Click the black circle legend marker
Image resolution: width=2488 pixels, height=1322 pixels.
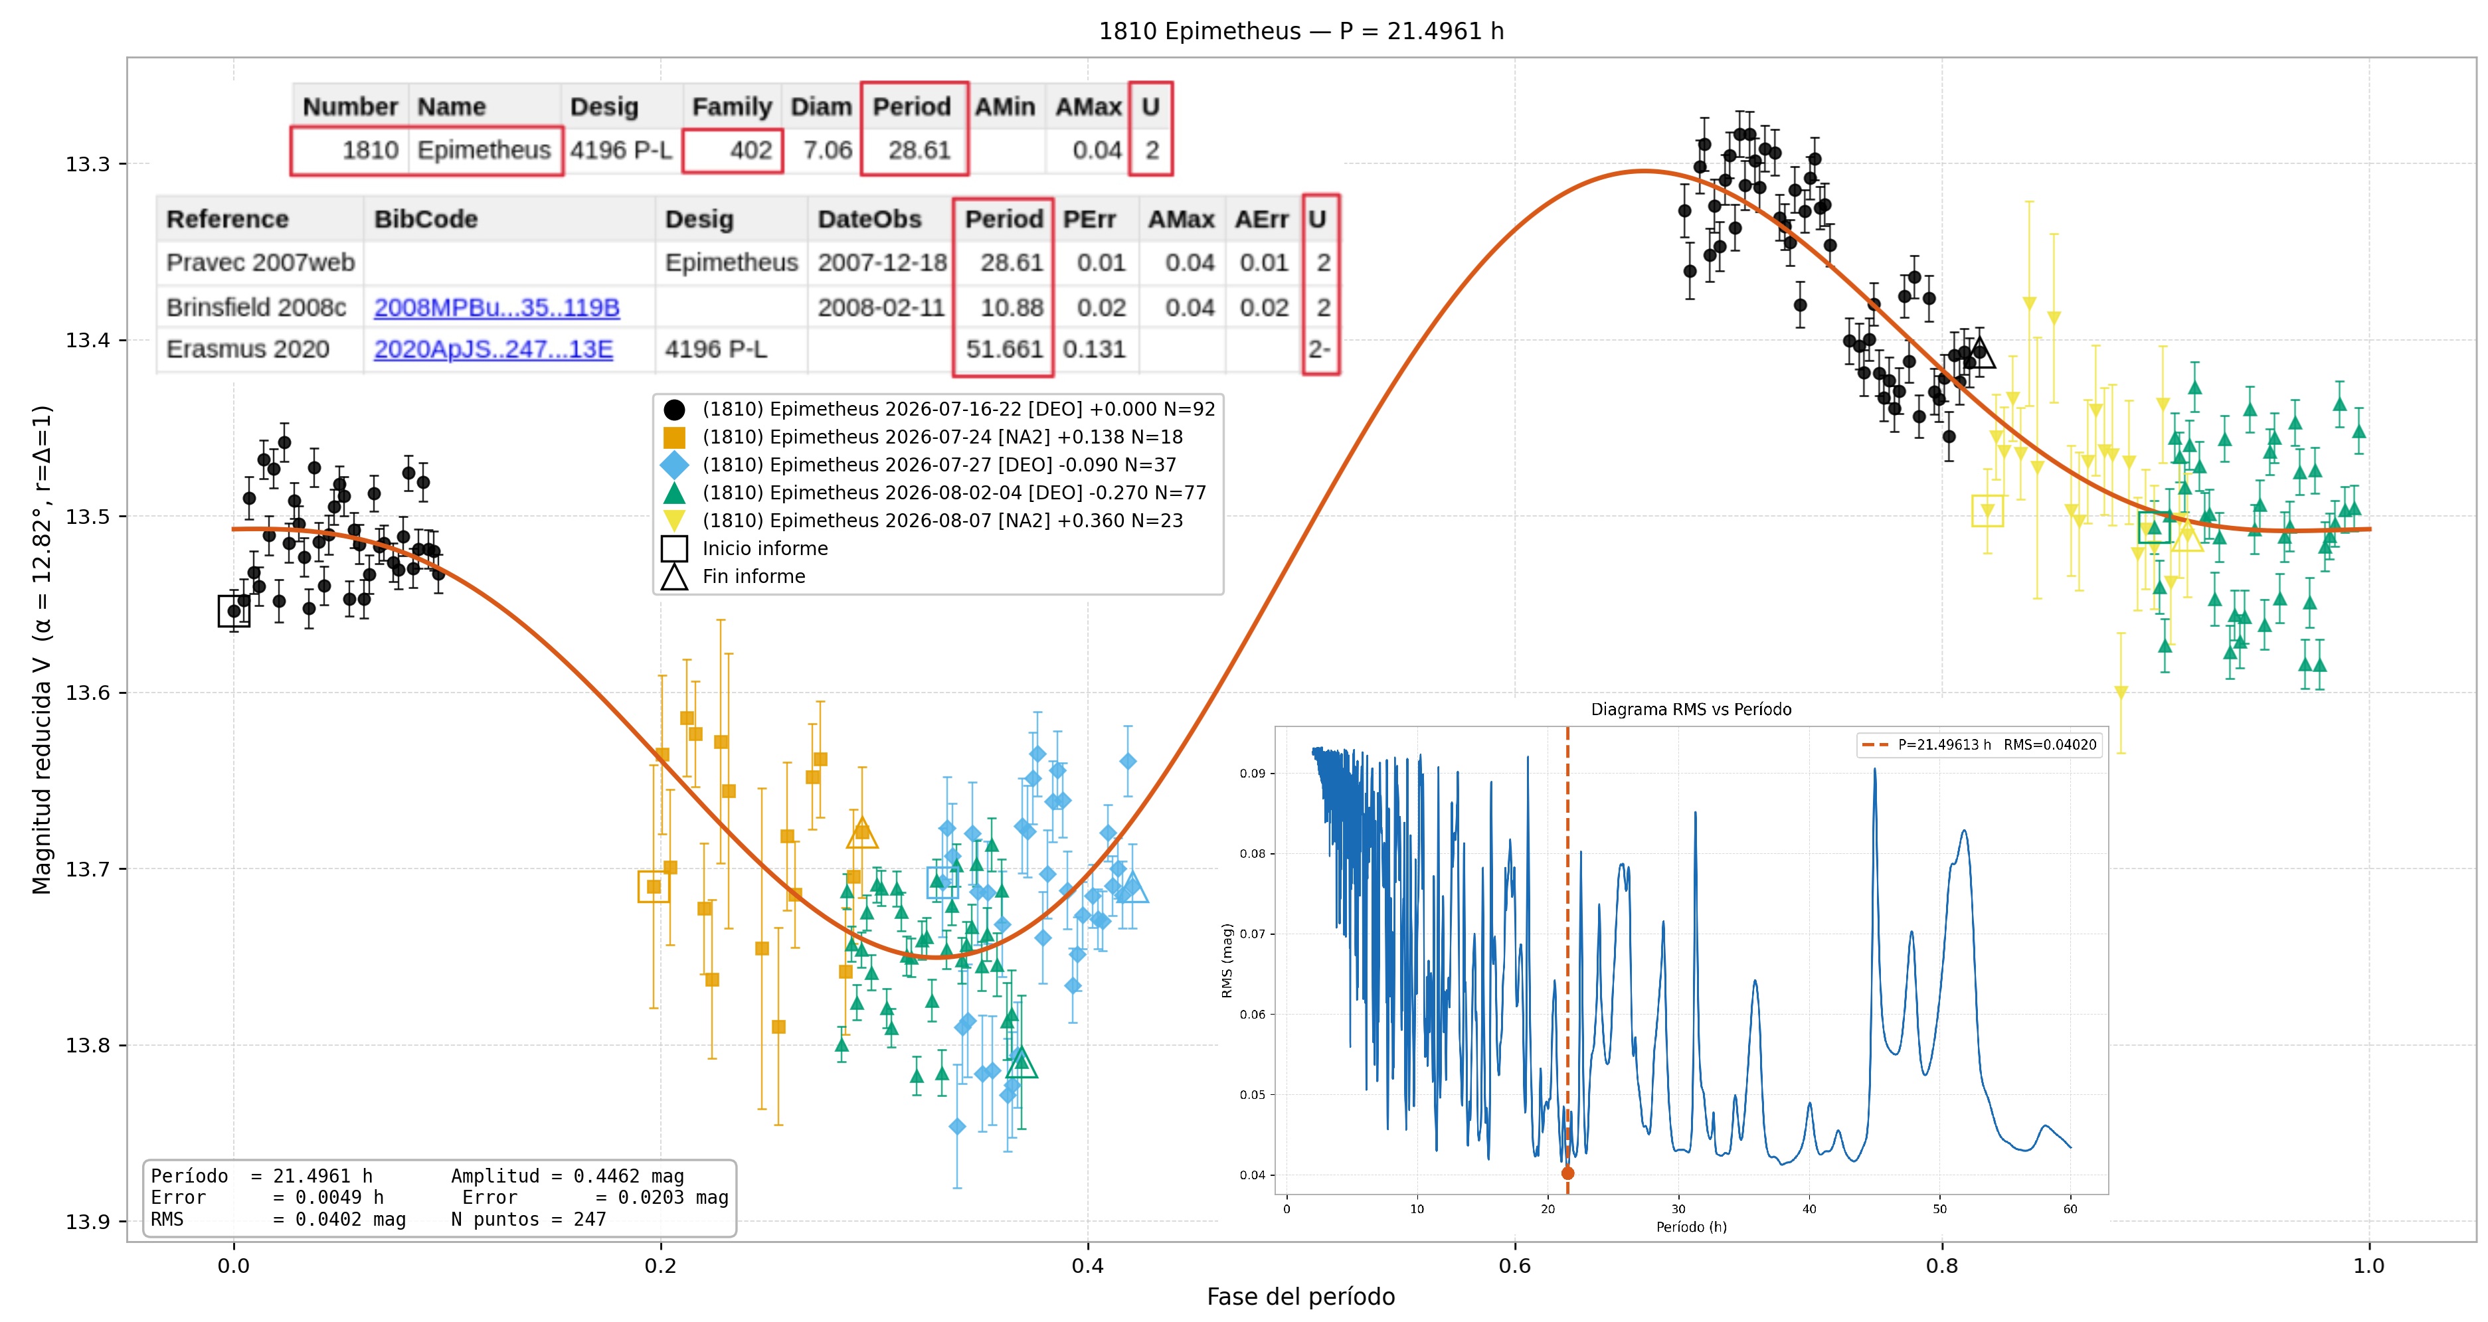674,410
